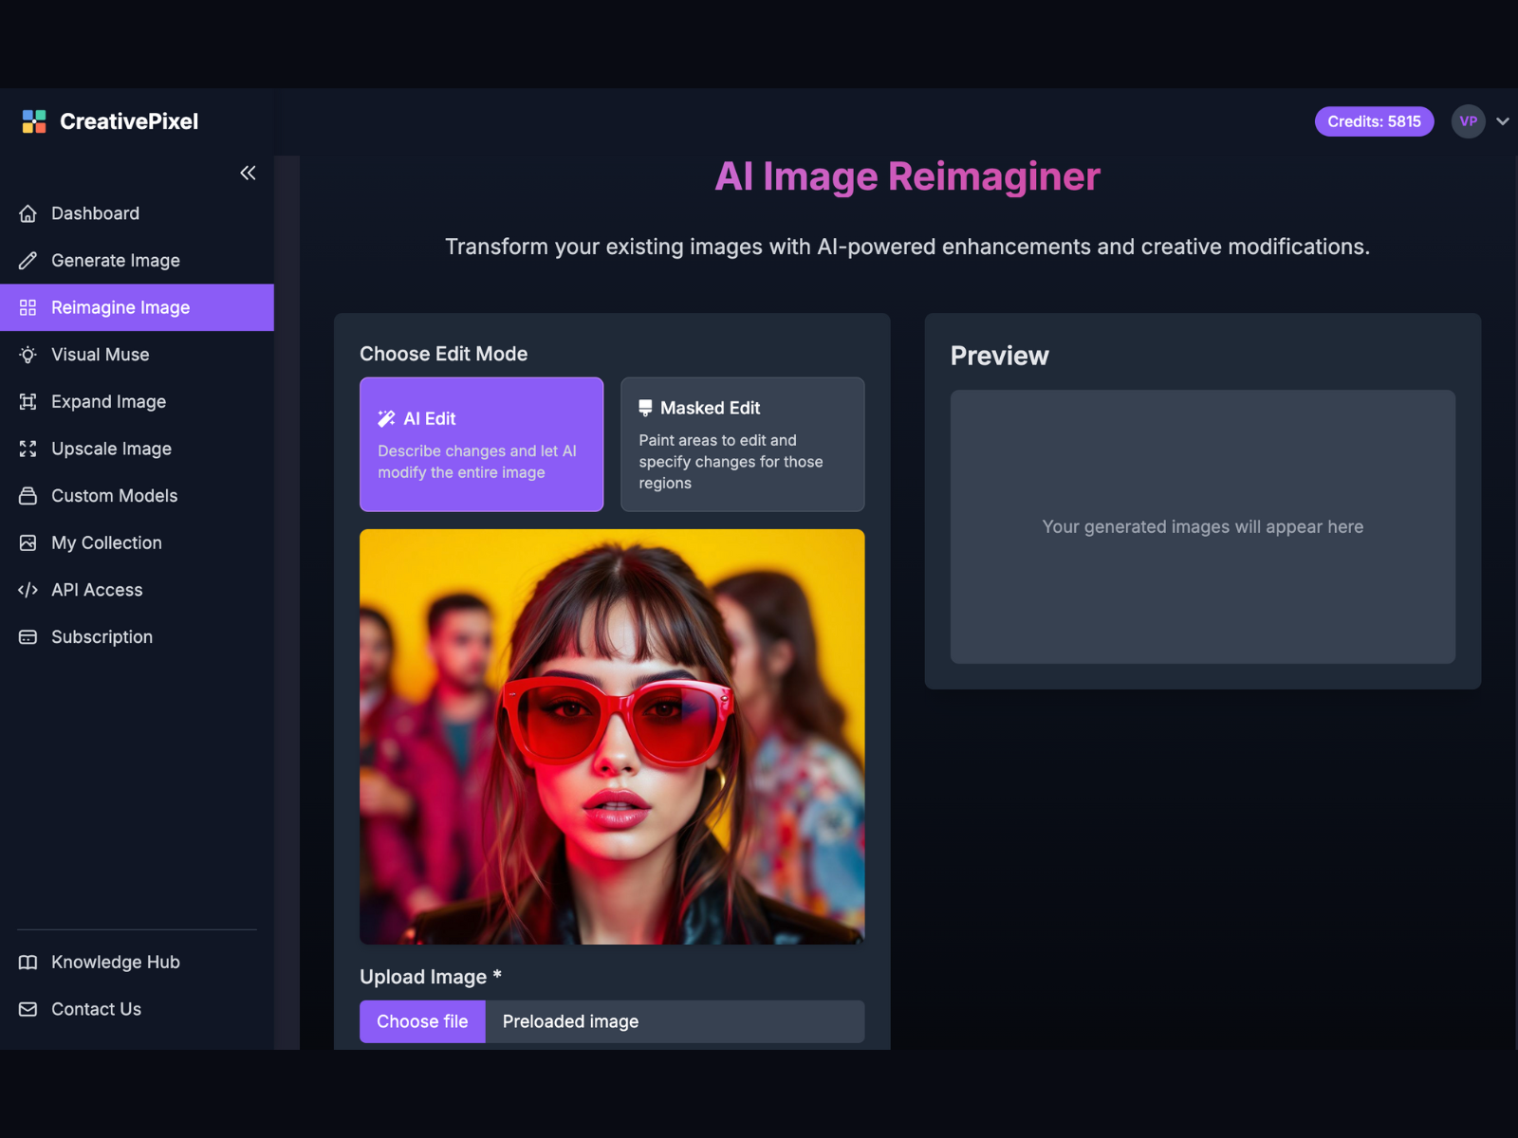Click the Preview panel heading
Image resolution: width=1518 pixels, height=1138 pixels.
point(1000,356)
